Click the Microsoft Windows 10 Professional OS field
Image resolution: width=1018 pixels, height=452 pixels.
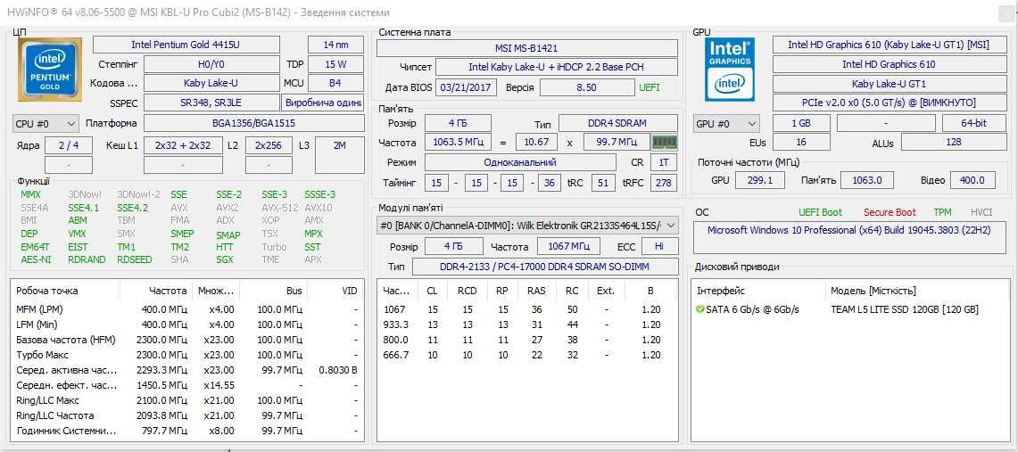pos(850,237)
